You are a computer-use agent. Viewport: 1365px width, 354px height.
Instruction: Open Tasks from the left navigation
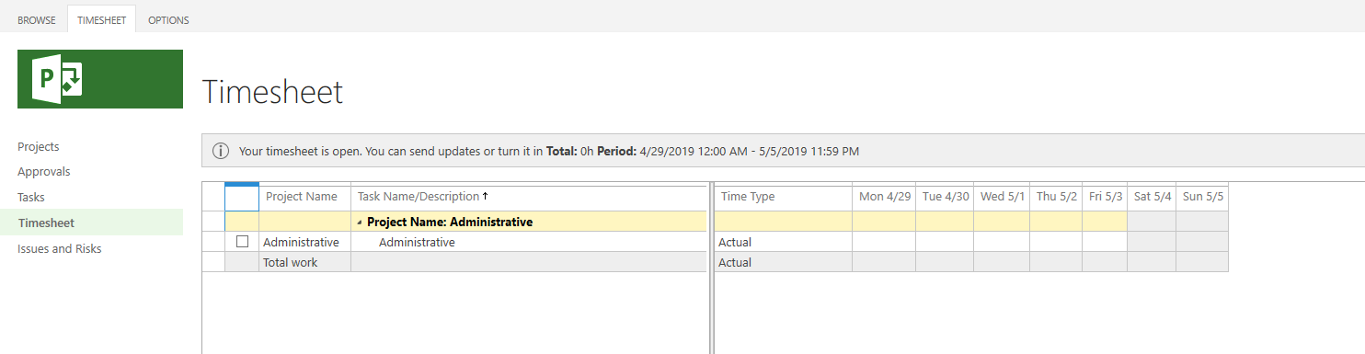pos(31,197)
